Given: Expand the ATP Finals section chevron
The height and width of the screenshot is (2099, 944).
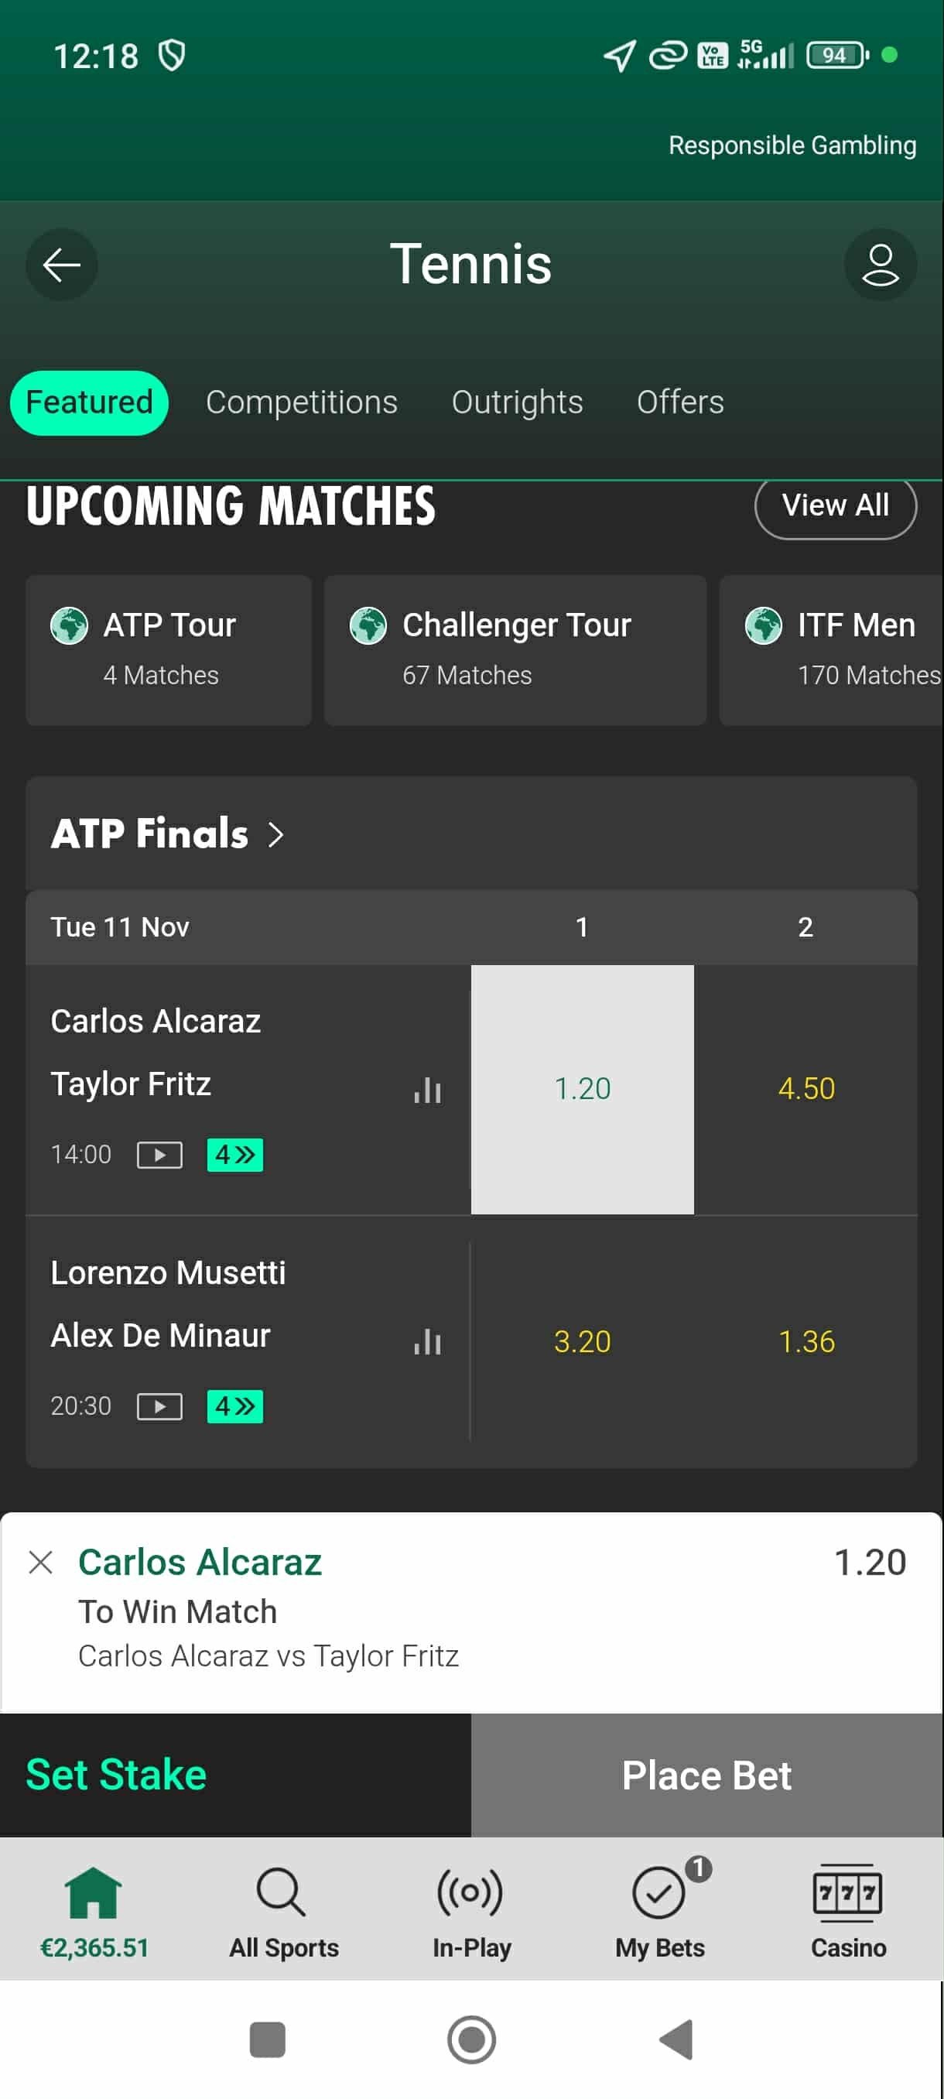Looking at the screenshot, I should (x=276, y=834).
